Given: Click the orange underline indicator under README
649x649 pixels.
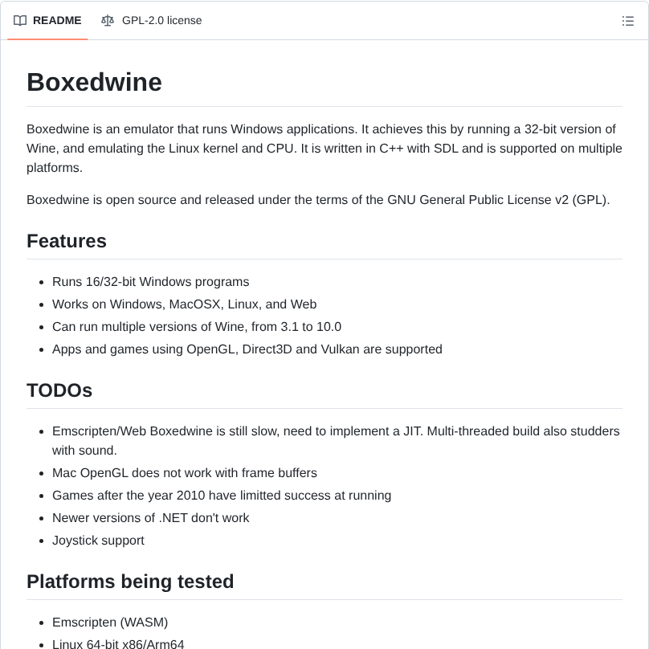Looking at the screenshot, I should pos(47,40).
